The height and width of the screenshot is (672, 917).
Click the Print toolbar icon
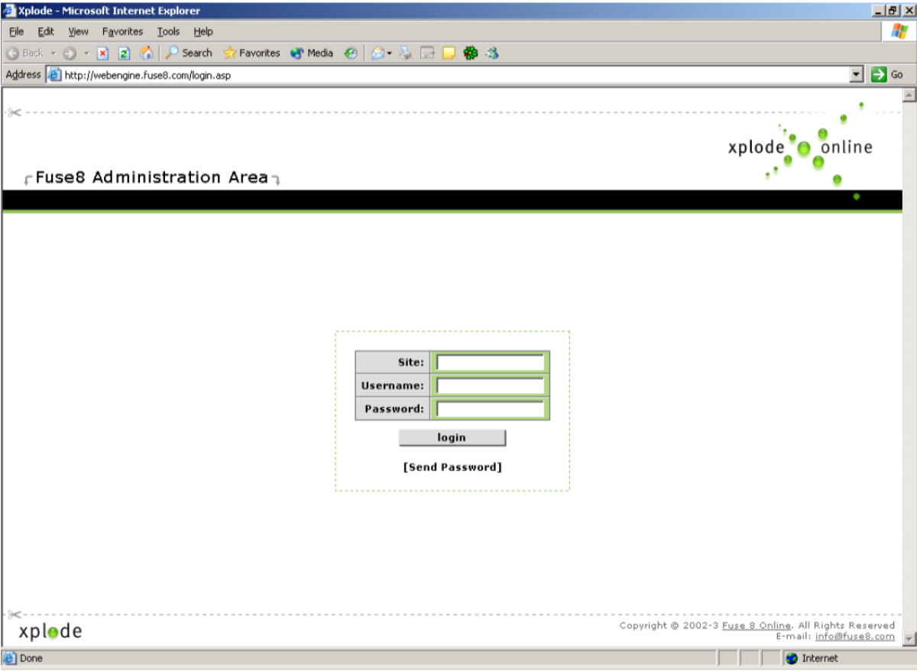click(406, 54)
